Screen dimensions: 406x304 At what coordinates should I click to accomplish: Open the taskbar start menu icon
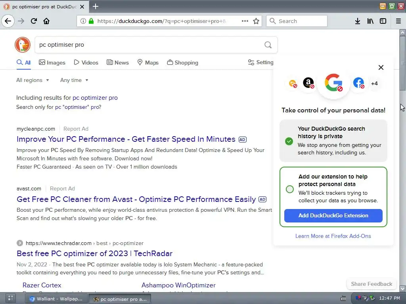[11, 298]
